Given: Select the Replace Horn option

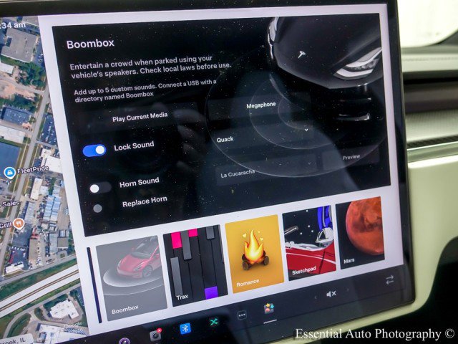Looking at the screenshot, I should [97, 209].
